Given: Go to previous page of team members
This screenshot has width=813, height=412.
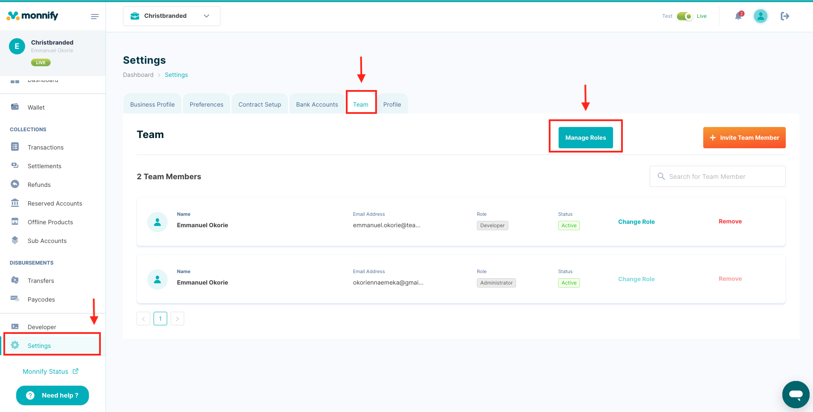Looking at the screenshot, I should [143, 319].
